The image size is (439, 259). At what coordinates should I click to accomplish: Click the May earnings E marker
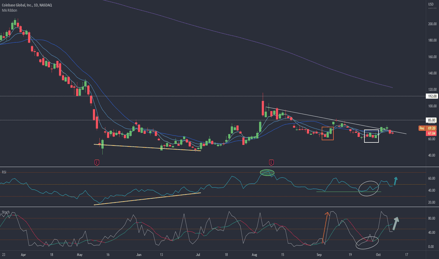97,162
